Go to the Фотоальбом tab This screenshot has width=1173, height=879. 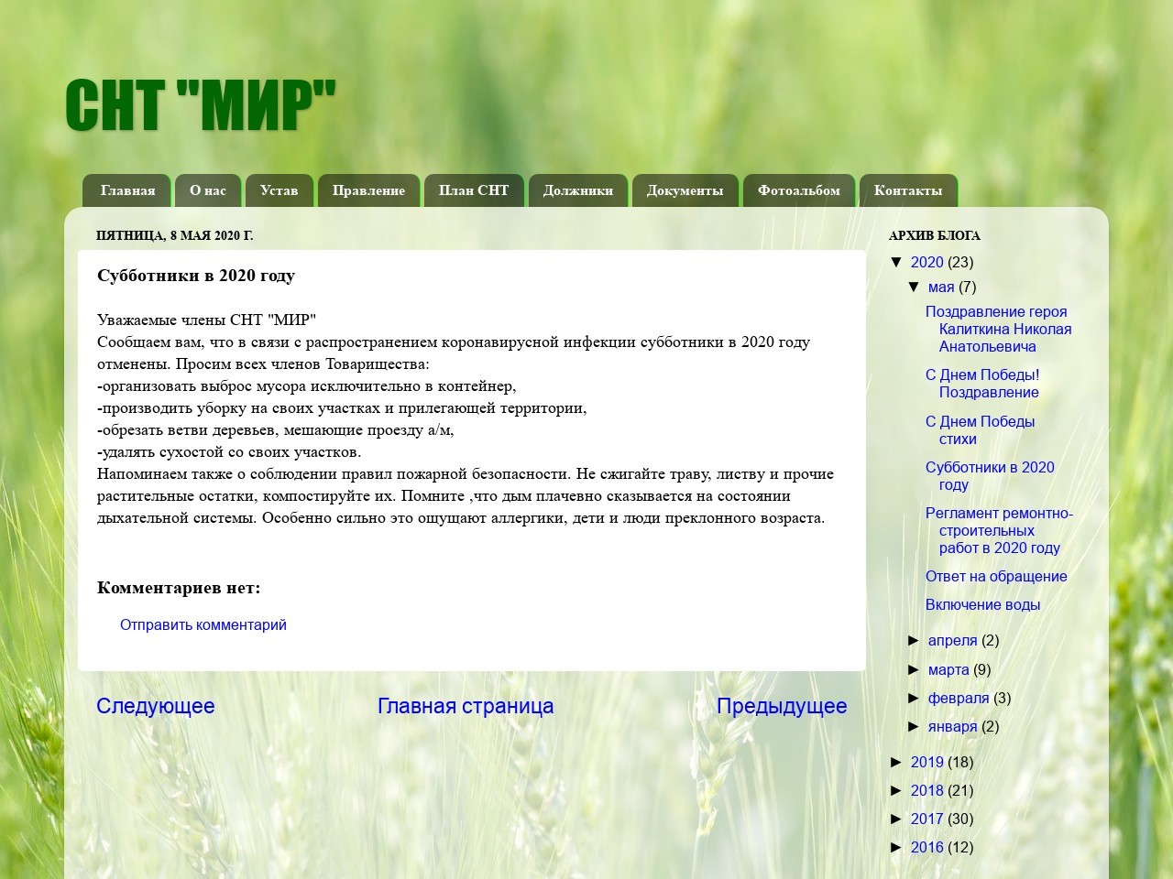click(798, 190)
